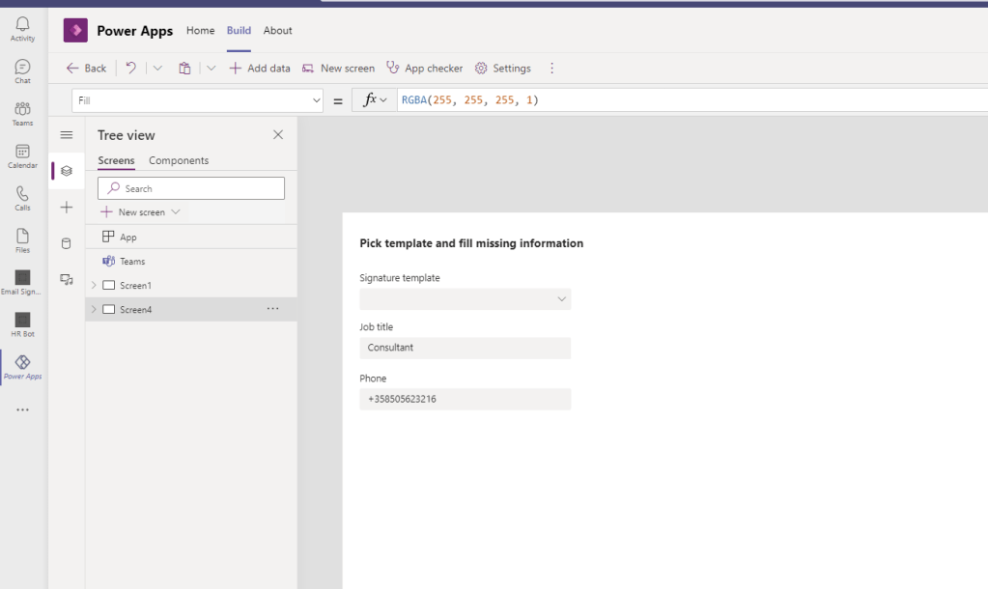Open the HR Bot app in sidebar
The height and width of the screenshot is (589, 988).
click(x=22, y=323)
